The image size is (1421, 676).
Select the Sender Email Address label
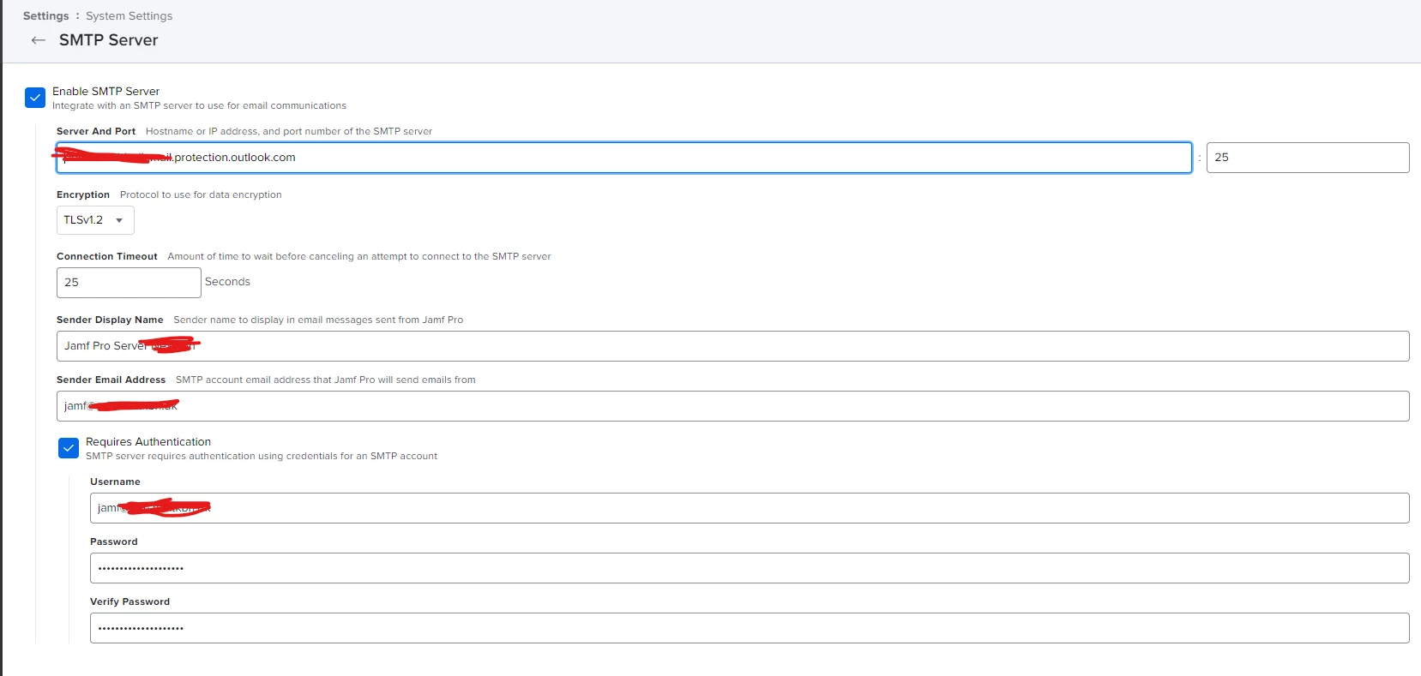click(x=111, y=380)
